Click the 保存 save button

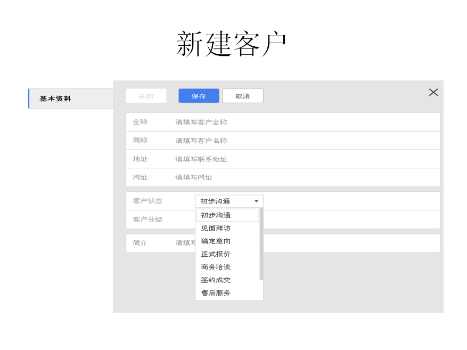point(198,96)
